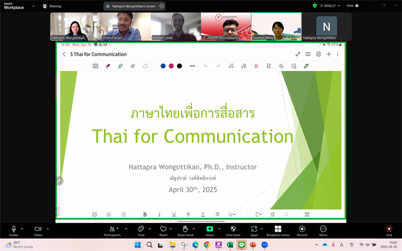402x251 pixels.
Task: Toggle underline formatting
Action: point(174,214)
